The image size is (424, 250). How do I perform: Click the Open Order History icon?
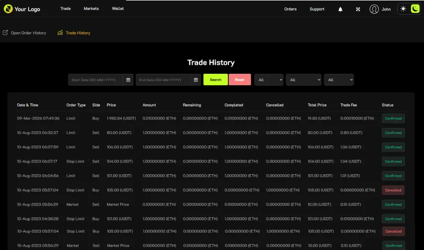pyautogui.click(x=5, y=33)
